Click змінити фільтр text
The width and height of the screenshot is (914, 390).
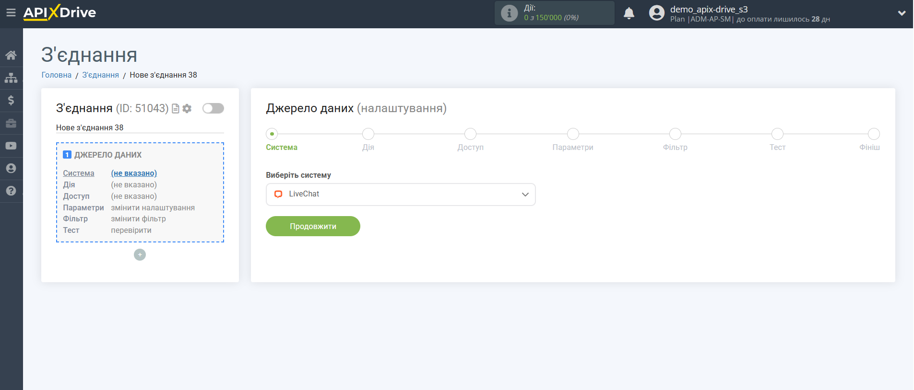tap(138, 218)
